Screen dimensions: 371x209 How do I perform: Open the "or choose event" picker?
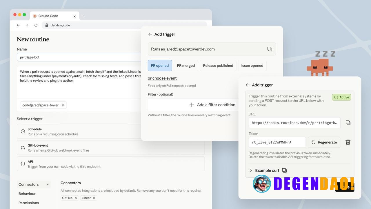tap(162, 78)
